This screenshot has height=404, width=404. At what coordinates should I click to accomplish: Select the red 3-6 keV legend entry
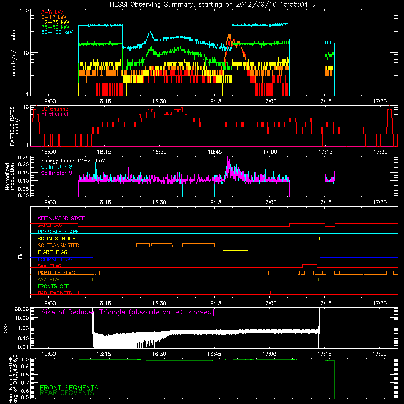pos(52,12)
